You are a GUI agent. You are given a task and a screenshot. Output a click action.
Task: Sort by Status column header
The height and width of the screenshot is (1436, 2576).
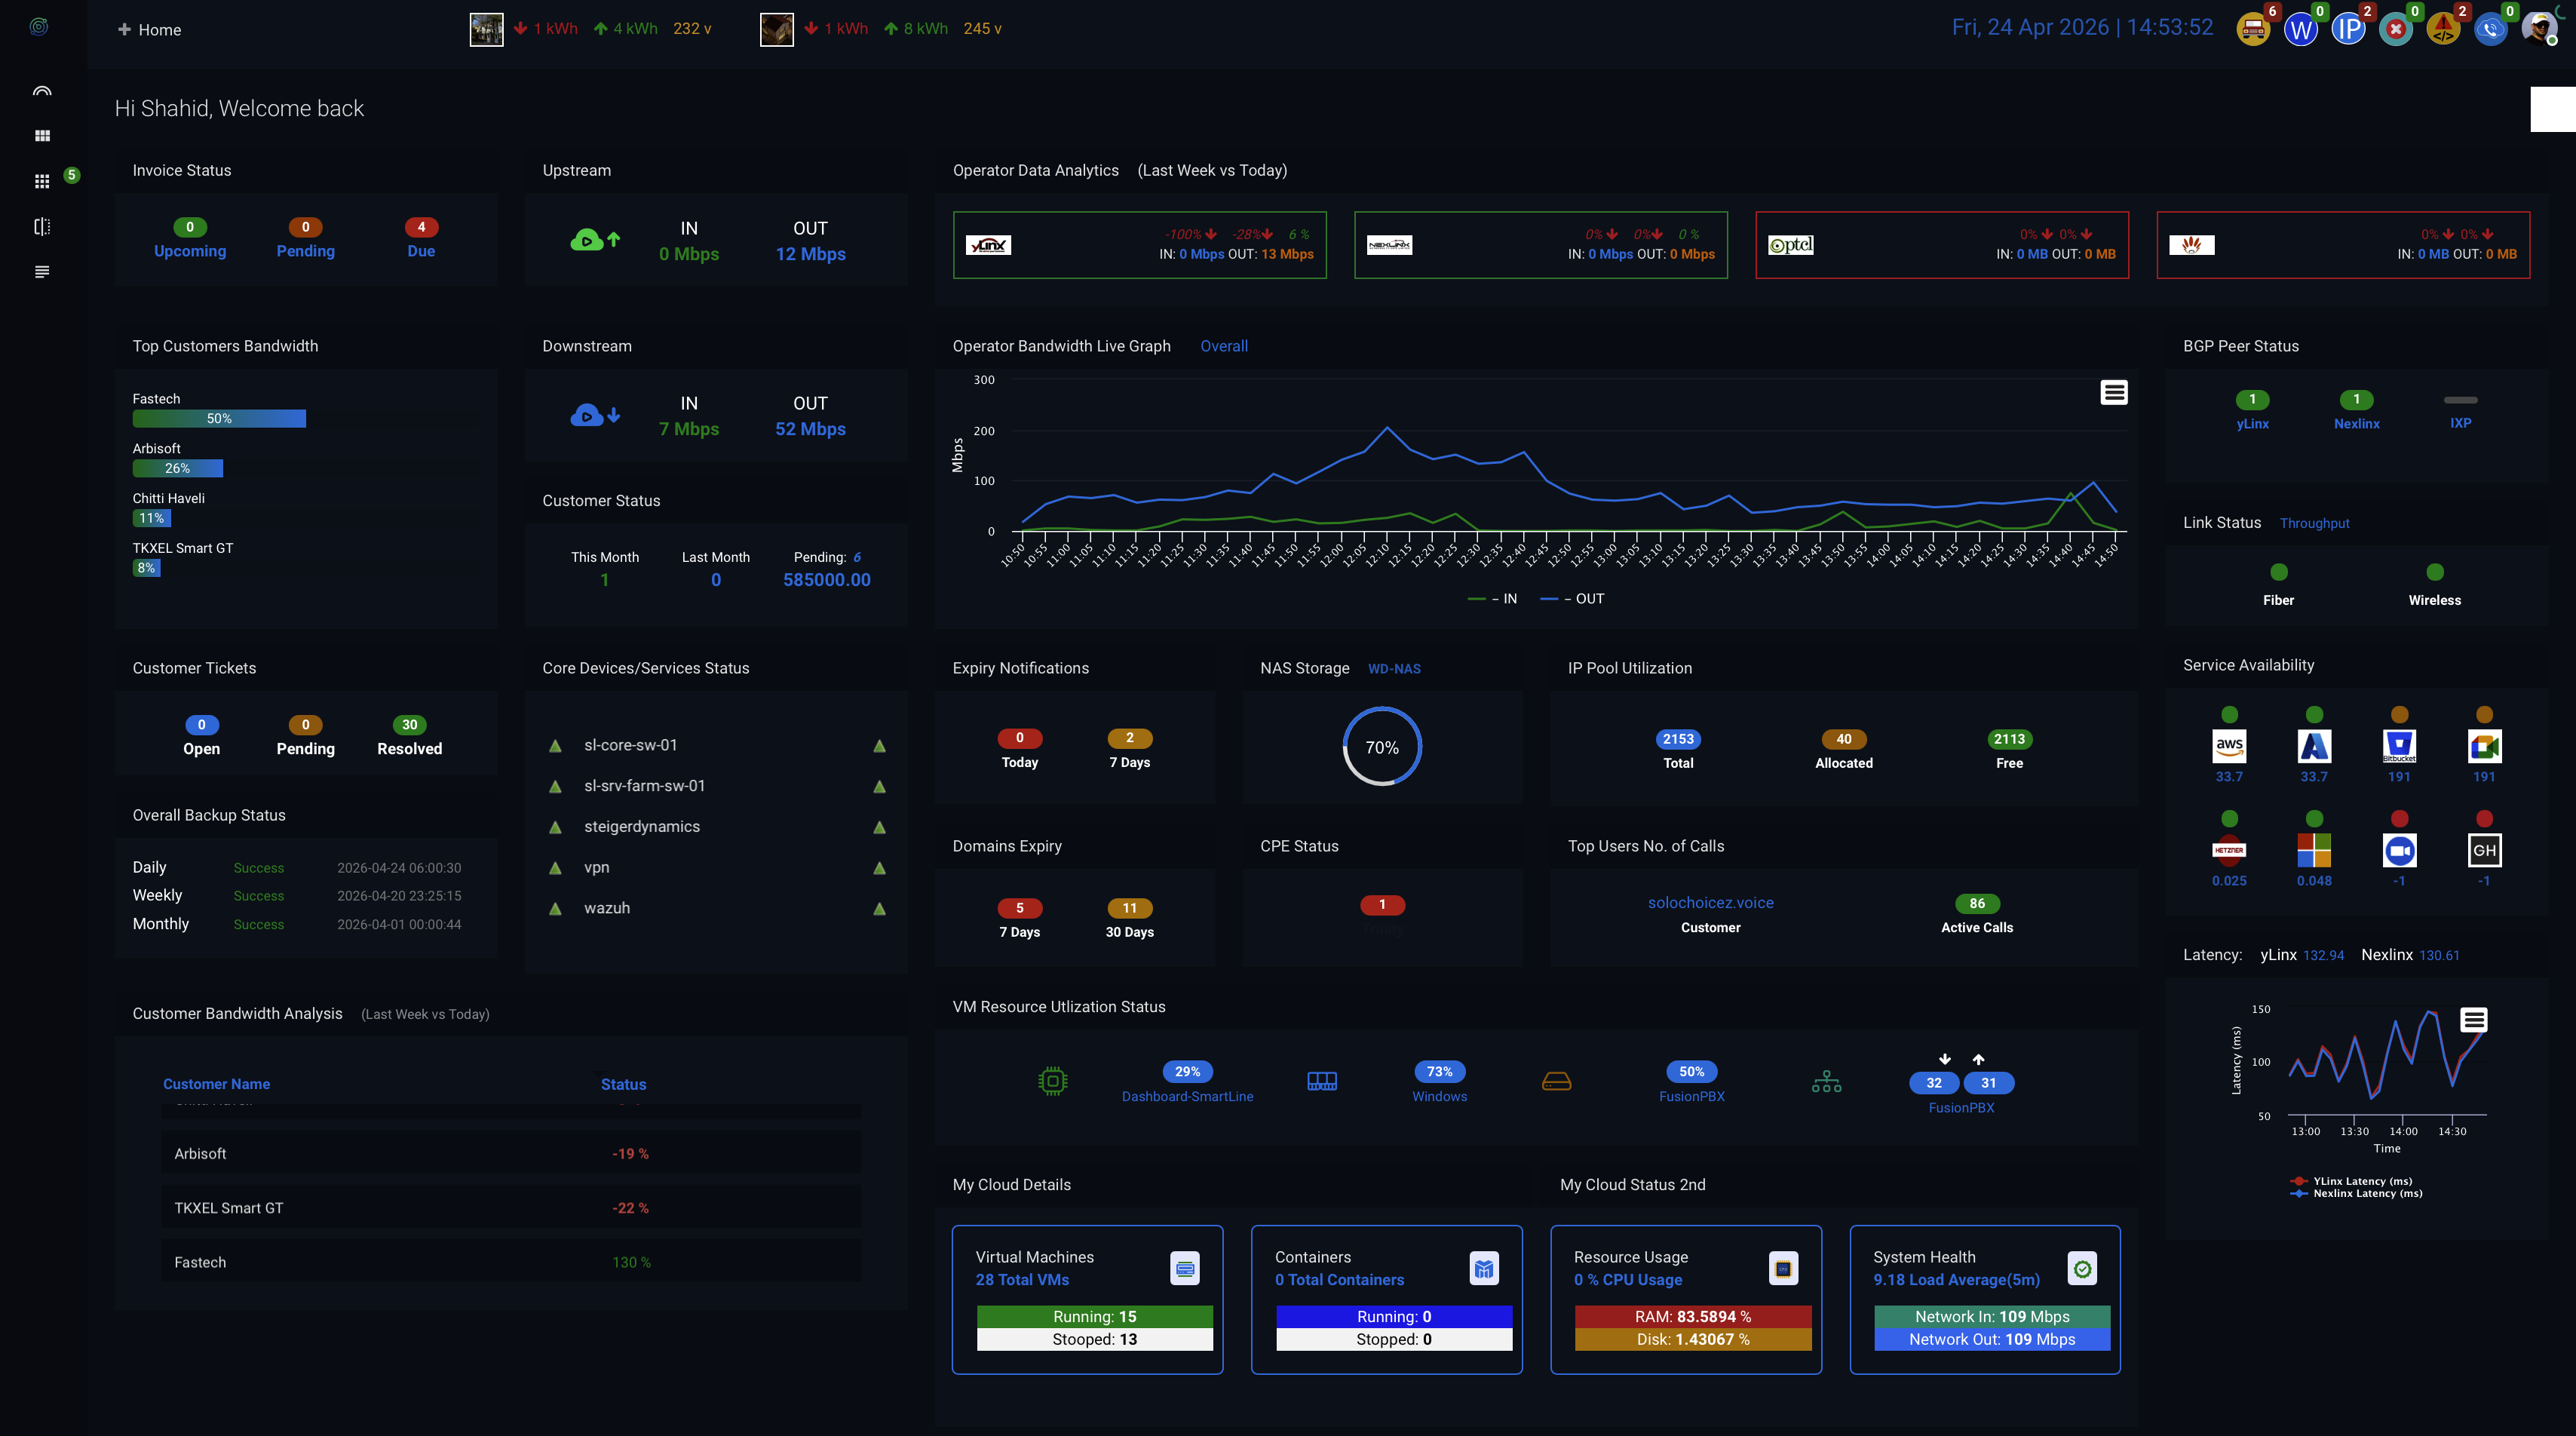point(623,1084)
